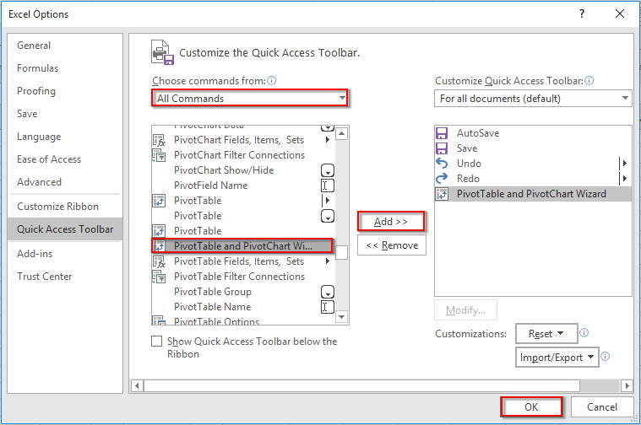Expand the Reset customizations dropdown
The height and width of the screenshot is (425, 641).
pyautogui.click(x=546, y=334)
